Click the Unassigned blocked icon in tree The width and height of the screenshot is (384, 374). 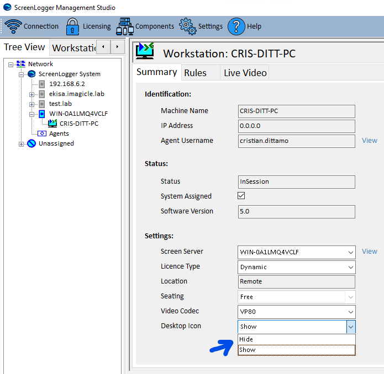(x=31, y=143)
